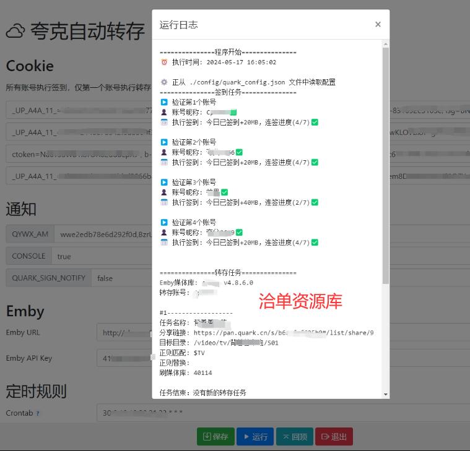This screenshot has height=451, width=470.
Task: Click the Emby API Key input field
Action: point(283,358)
